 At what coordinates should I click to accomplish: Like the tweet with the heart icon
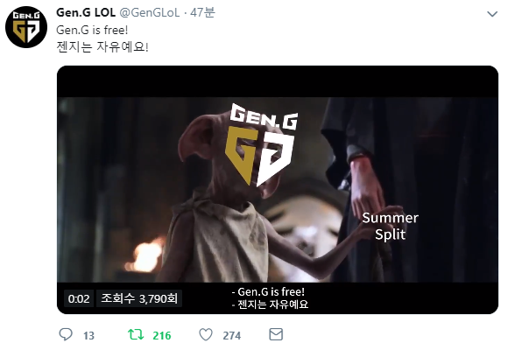click(x=206, y=334)
